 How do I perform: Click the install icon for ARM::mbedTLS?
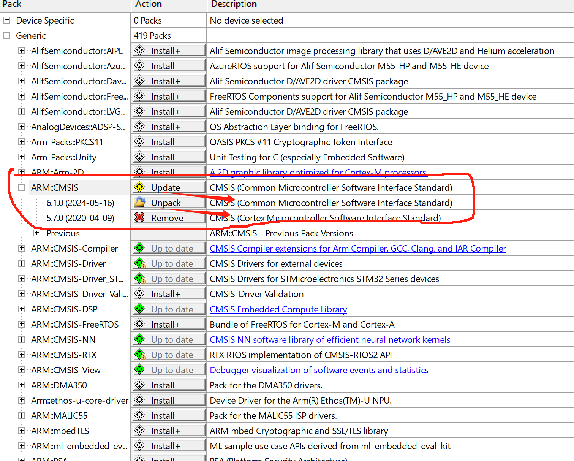pos(140,430)
